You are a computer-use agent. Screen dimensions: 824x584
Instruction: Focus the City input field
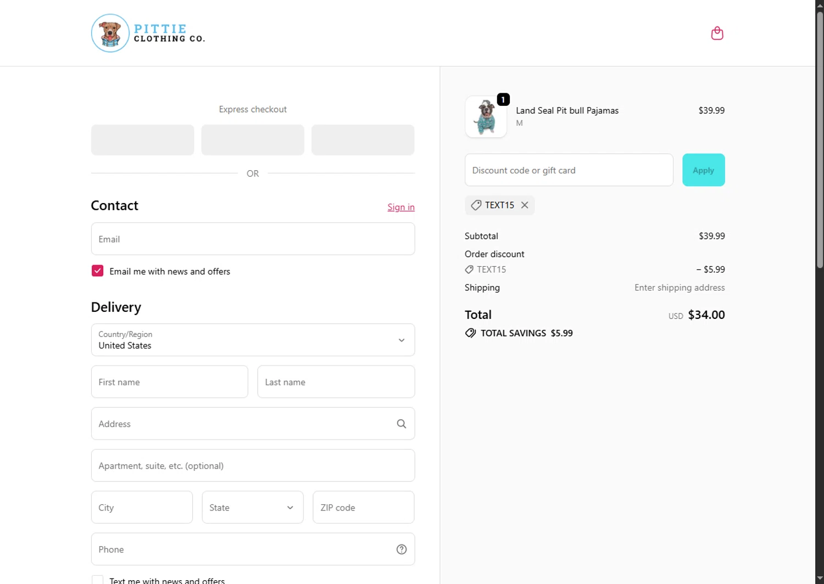142,507
